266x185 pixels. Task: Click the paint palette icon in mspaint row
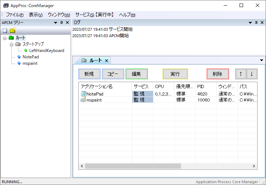83,100
